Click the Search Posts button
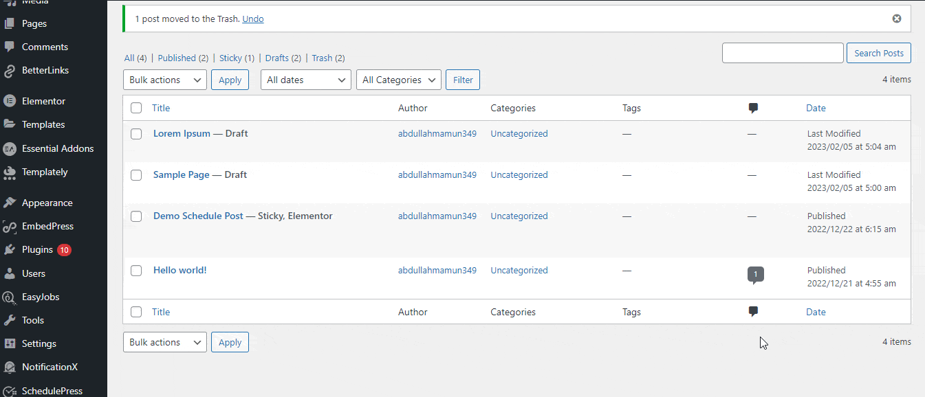The image size is (925, 397). pos(878,52)
